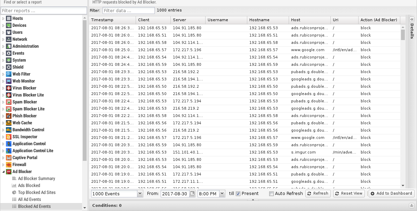Click the Filter data input field
The width and height of the screenshot is (417, 211).
128,10
